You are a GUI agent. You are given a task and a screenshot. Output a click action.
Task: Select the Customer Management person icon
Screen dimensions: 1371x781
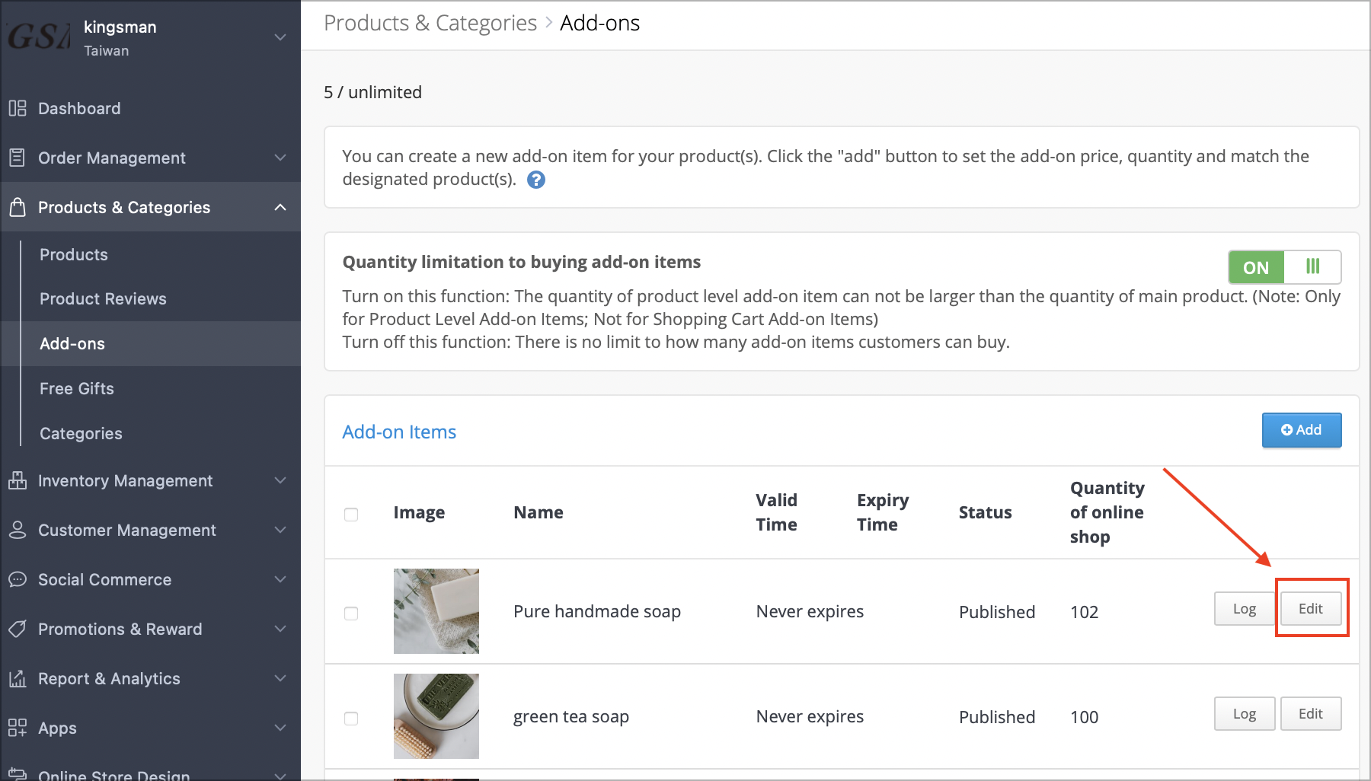[x=18, y=530]
